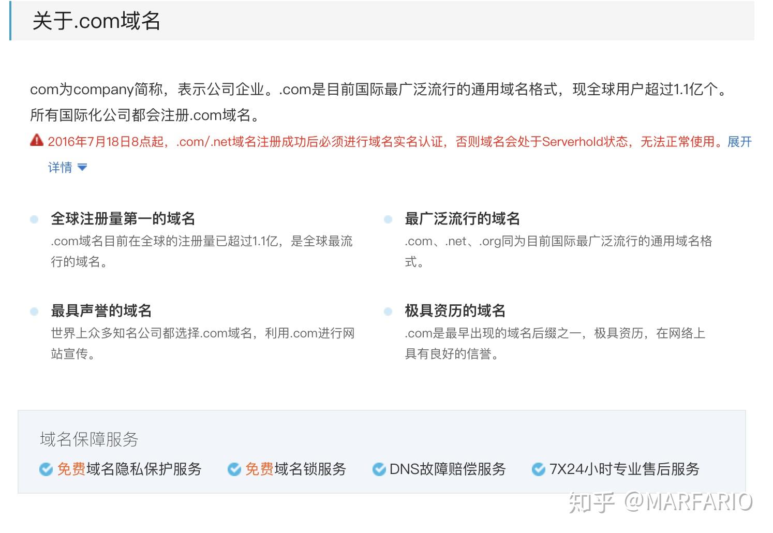Click the 7X24小时专业售后服务 label

pos(625,469)
